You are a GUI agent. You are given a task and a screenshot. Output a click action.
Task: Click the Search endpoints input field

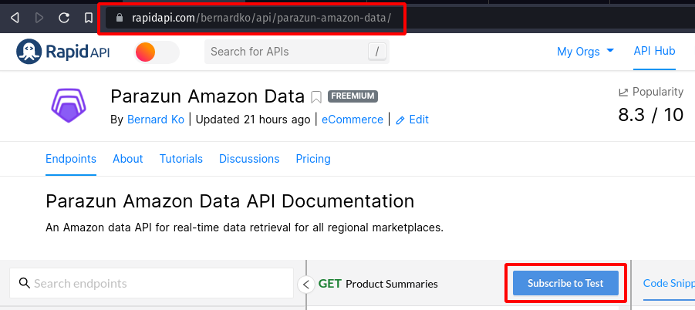[x=158, y=283]
